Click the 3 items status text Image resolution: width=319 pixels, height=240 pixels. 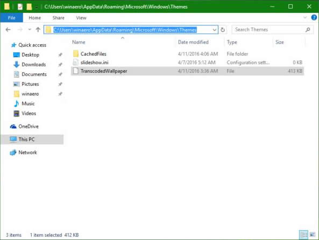[13, 235]
